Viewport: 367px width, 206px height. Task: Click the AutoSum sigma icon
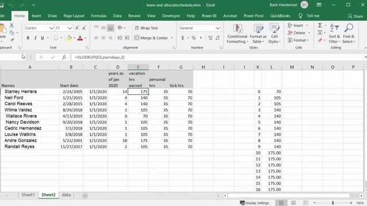(x=320, y=25)
